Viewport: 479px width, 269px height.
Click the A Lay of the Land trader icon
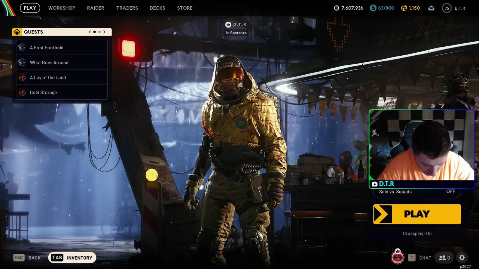[22, 77]
